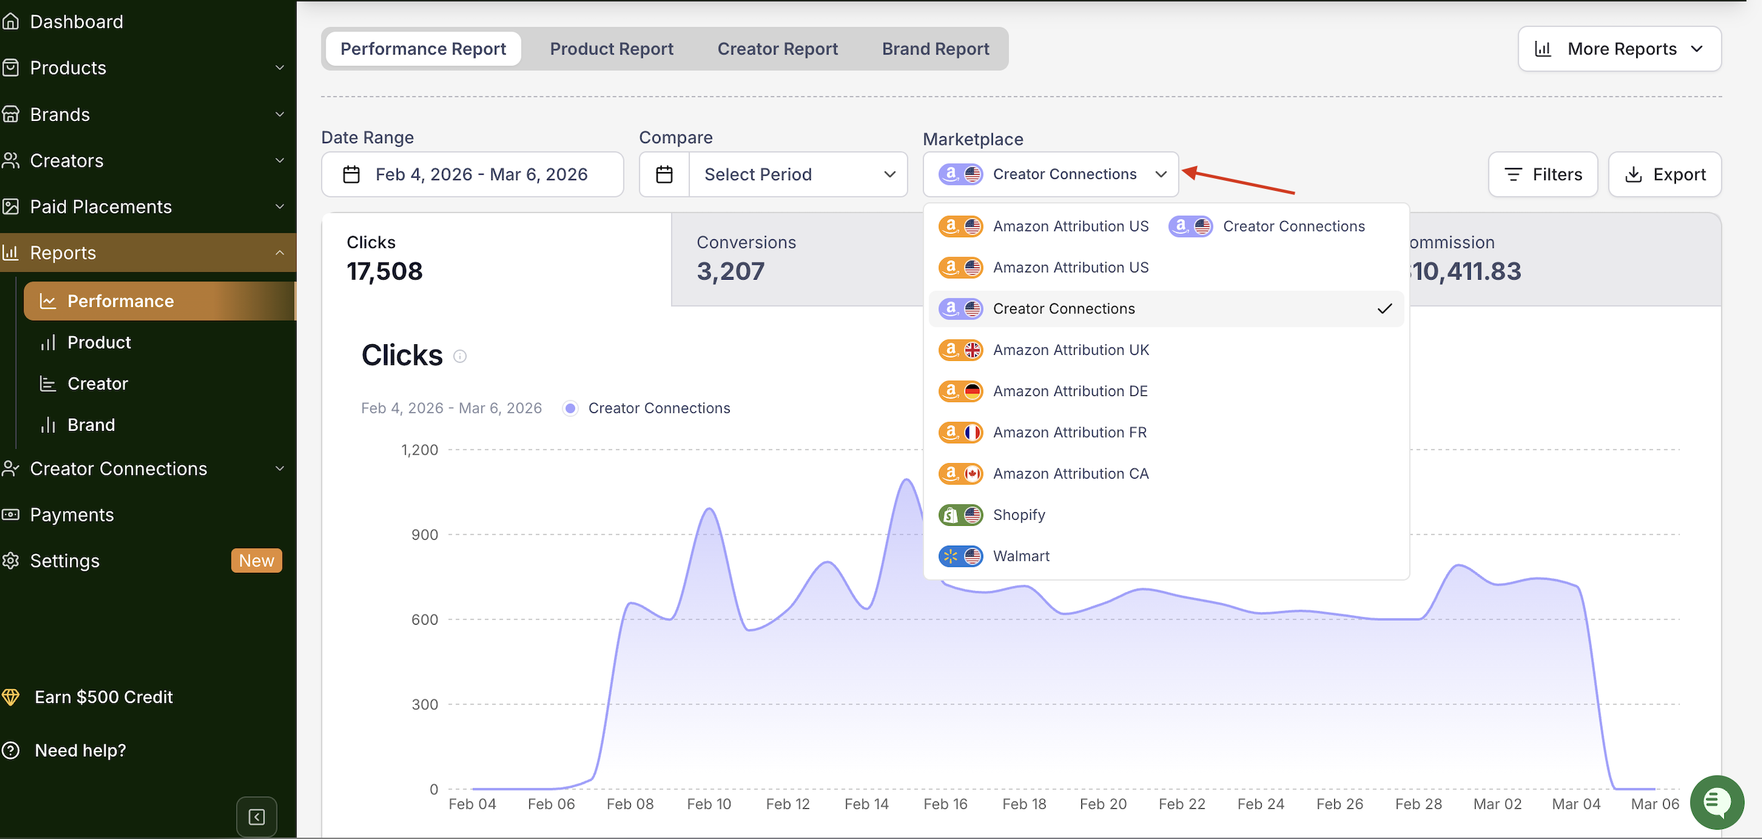This screenshot has width=1762, height=839.
Task: Switch to the Product Report tab
Action: (611, 48)
